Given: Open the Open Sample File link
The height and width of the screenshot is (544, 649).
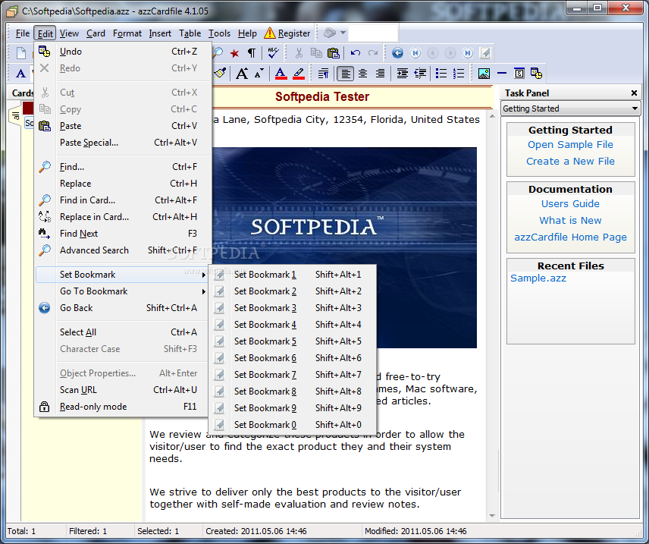Looking at the screenshot, I should tap(570, 145).
